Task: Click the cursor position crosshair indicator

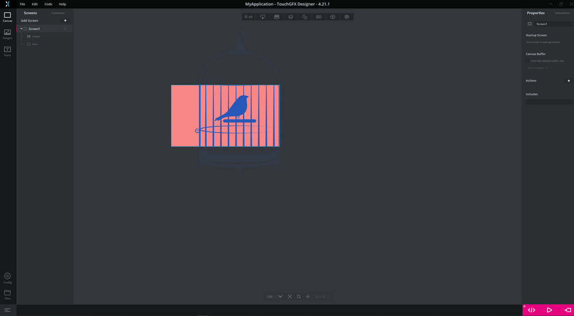Action: click(308, 296)
